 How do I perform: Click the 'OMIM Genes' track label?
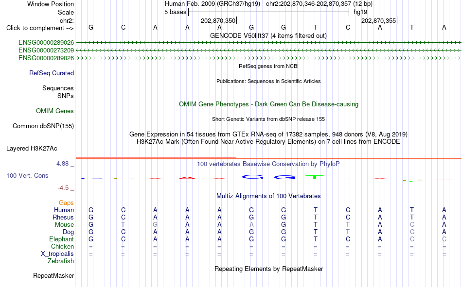click(55, 111)
